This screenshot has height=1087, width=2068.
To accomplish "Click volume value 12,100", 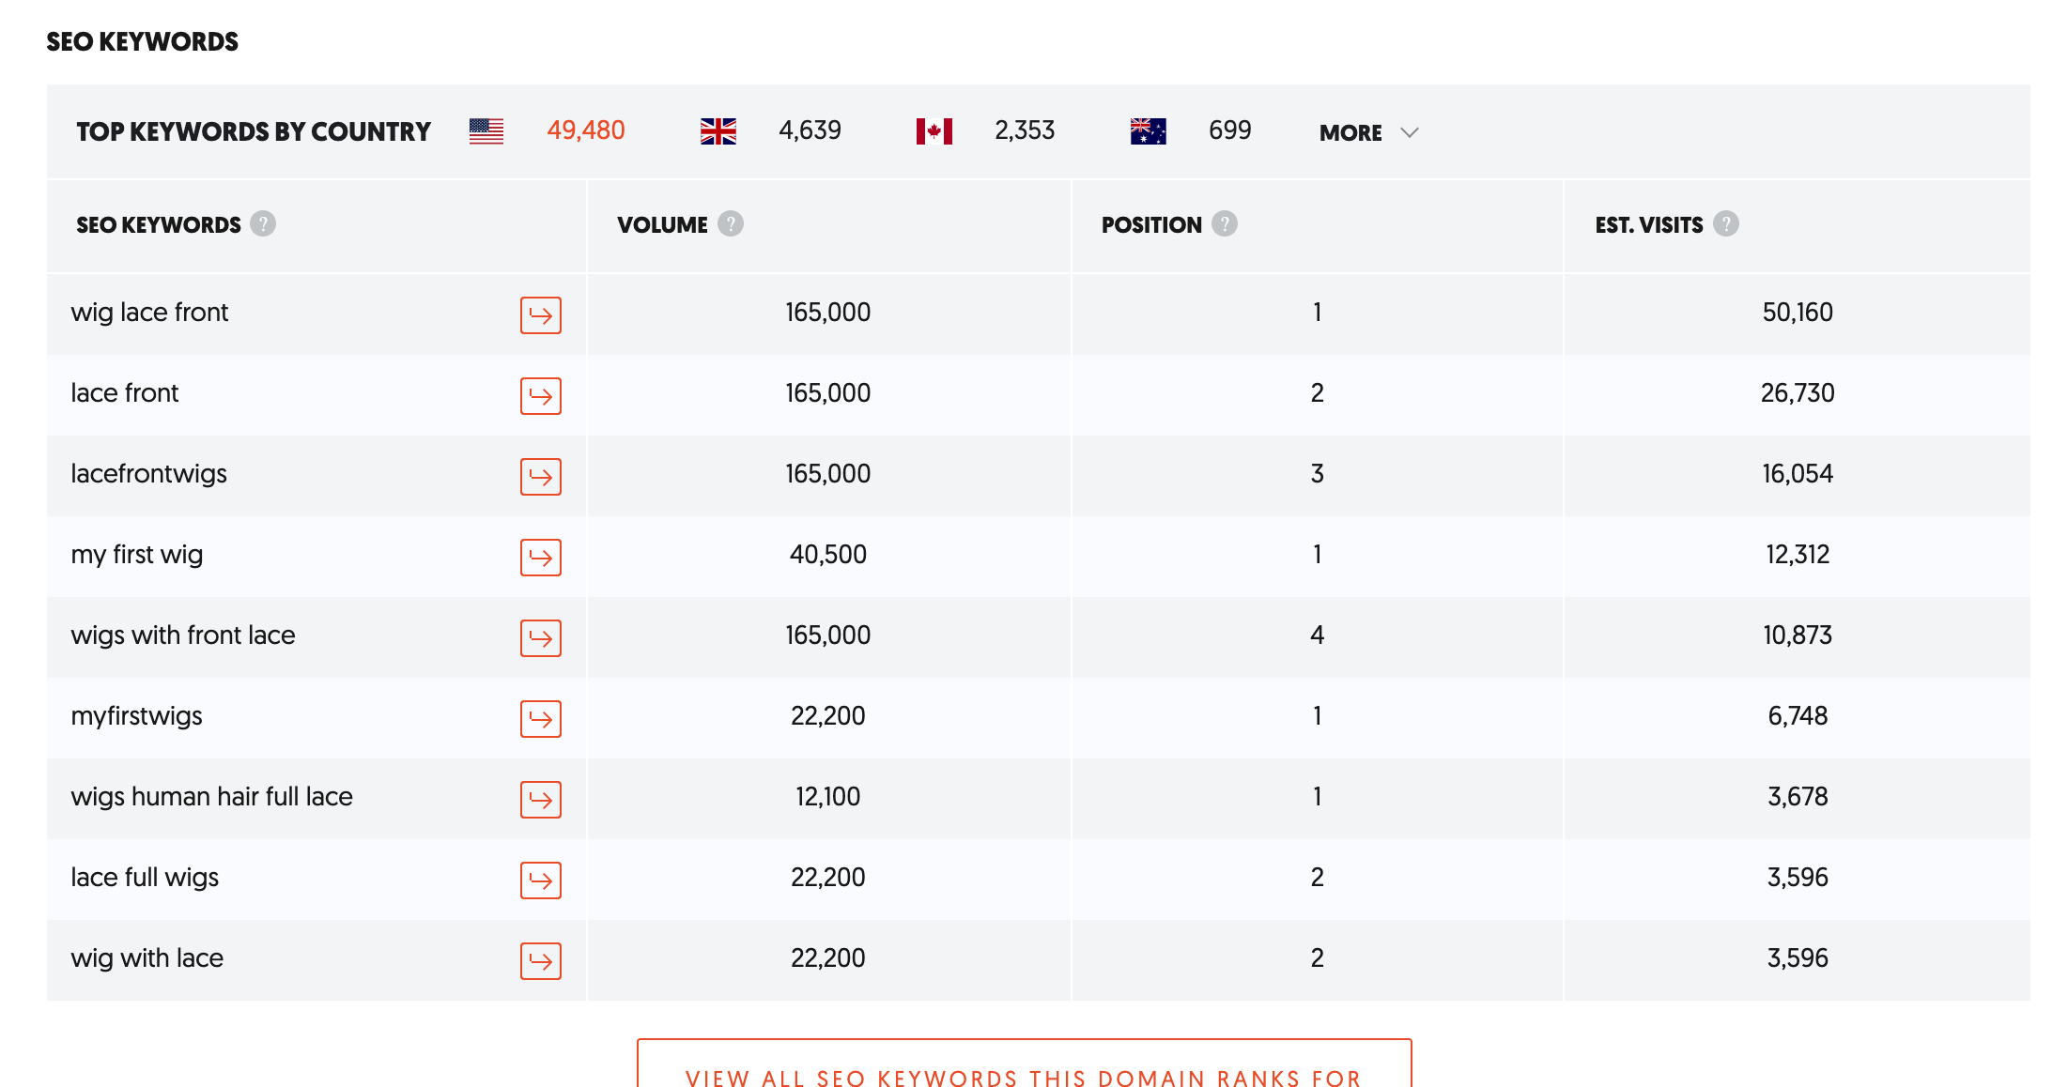I will pyautogui.click(x=828, y=797).
